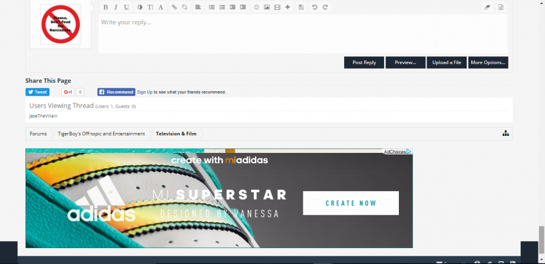Click the 'Users Viewing Thread' heading text

61,105
